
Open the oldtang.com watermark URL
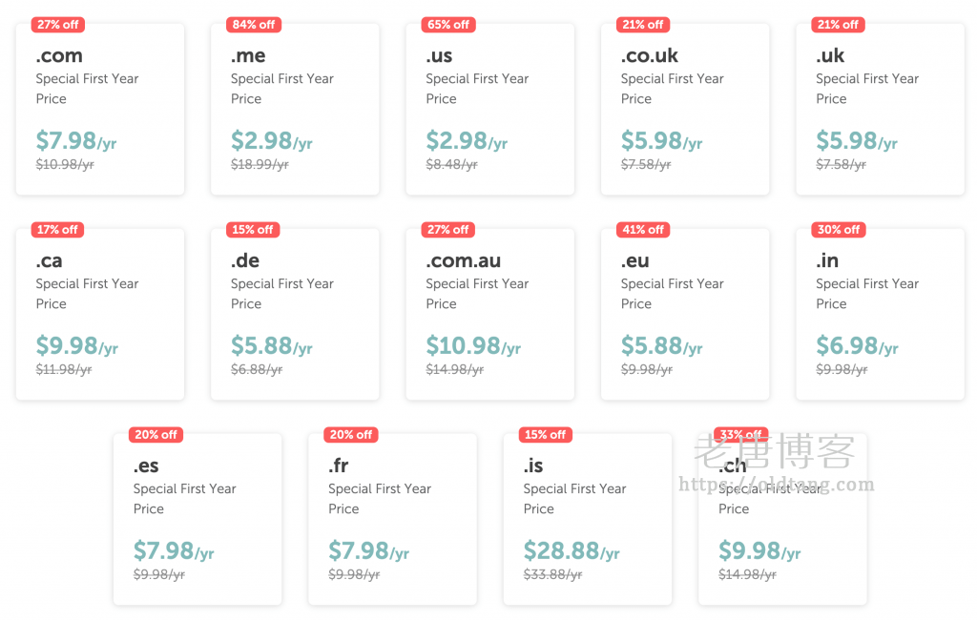776,485
